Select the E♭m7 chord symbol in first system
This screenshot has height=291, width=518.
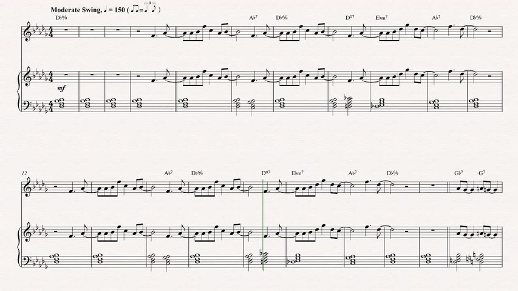pos(381,18)
